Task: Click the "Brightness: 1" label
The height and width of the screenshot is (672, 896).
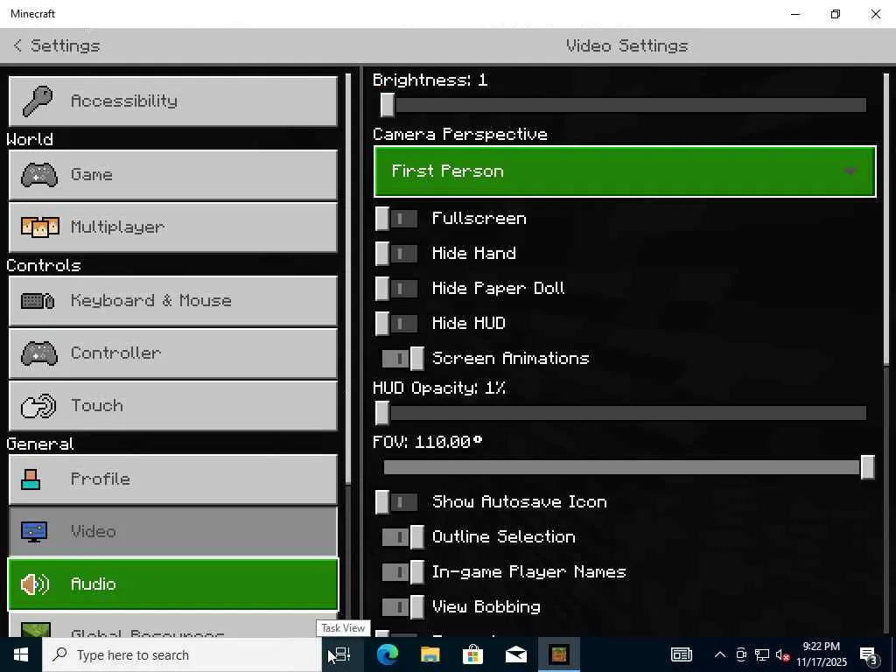Action: 430,80
